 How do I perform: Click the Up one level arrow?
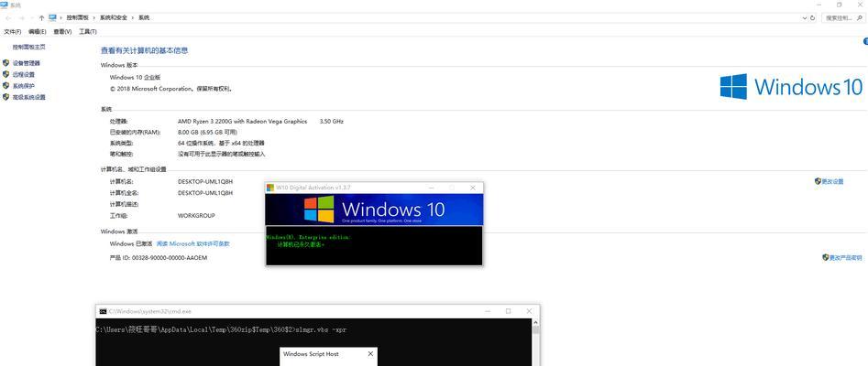point(41,17)
